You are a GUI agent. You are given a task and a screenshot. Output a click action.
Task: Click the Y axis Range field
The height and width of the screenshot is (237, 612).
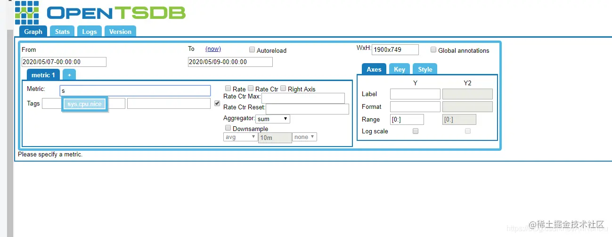tap(407, 119)
